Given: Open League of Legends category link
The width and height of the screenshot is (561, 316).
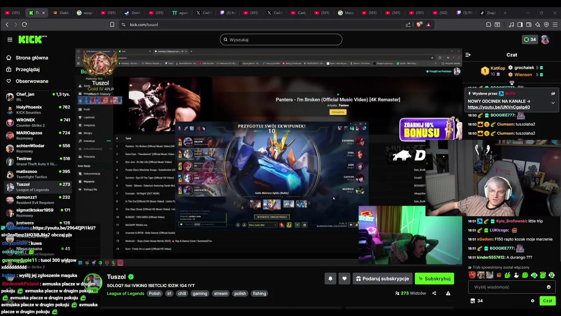Looking at the screenshot, I should point(125,294).
